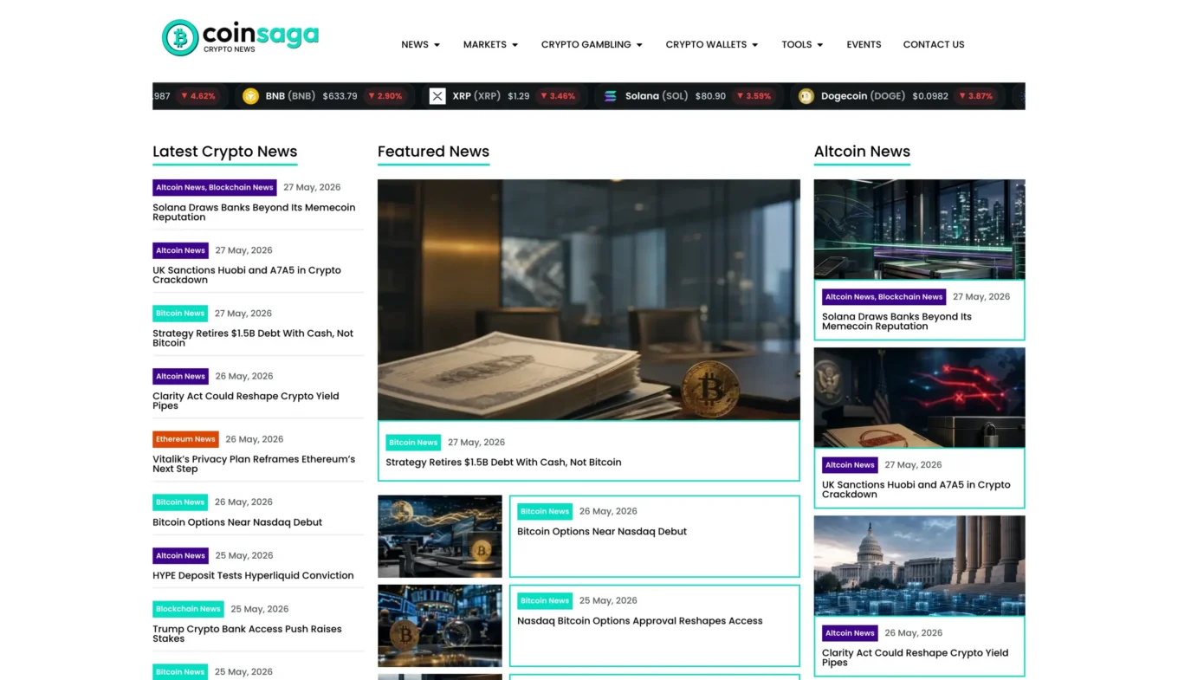The width and height of the screenshot is (1178, 680).
Task: Click date '26 May, 2026' beside Vitalik article
Action: point(255,439)
